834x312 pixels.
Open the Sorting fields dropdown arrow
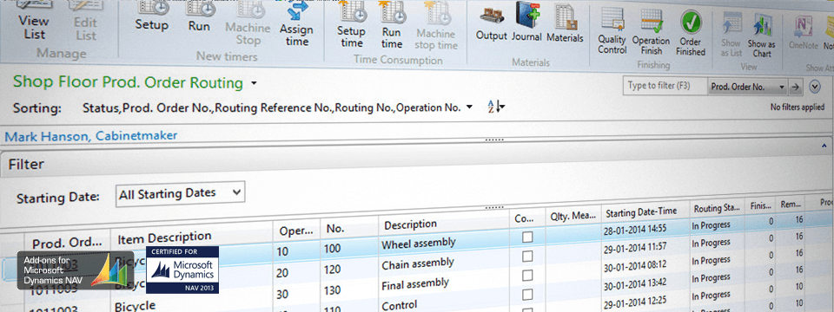pyautogui.click(x=468, y=107)
